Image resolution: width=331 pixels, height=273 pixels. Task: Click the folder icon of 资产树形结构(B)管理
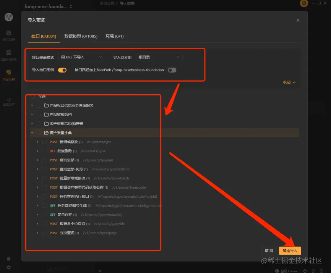tap(47, 124)
